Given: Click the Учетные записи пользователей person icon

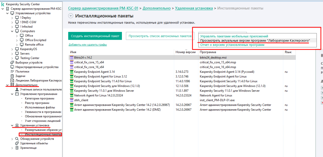Looking at the screenshot, I should (17, 89).
